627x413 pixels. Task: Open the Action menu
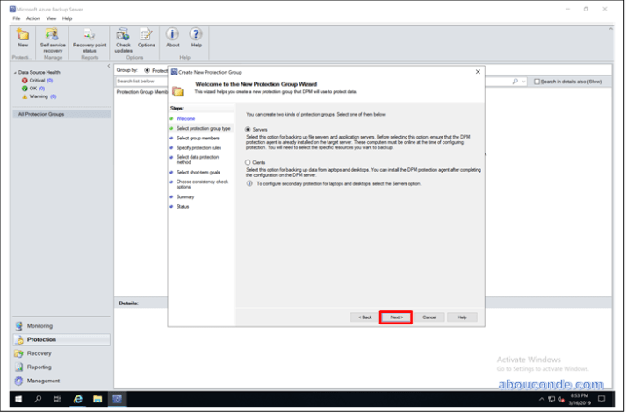point(32,18)
